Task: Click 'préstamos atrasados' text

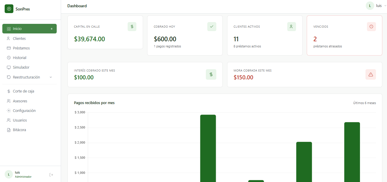Action: [328, 46]
